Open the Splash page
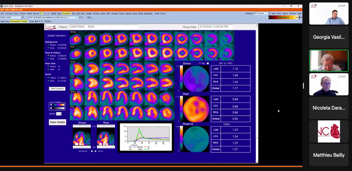 point(54,14)
